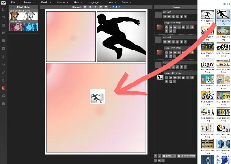Open the Share menu
This screenshot has width=231, height=164.
pyautogui.click(x=126, y=2)
